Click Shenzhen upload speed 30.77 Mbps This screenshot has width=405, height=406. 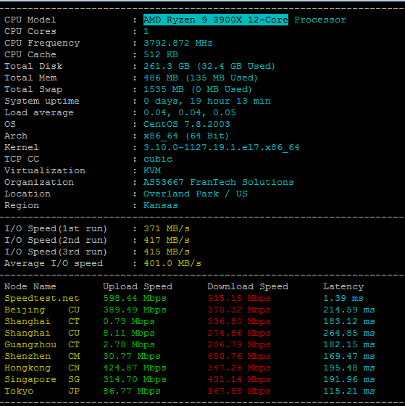tap(132, 356)
